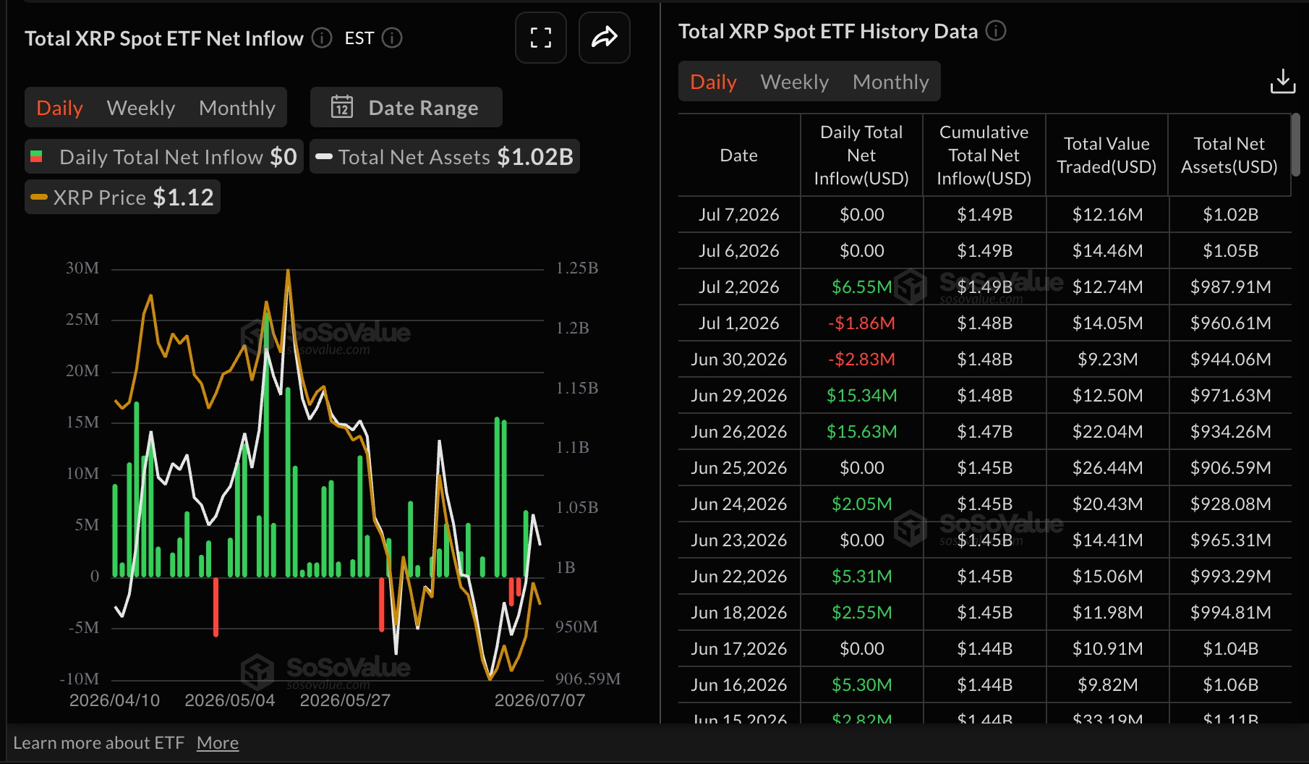The width and height of the screenshot is (1309, 764).
Task: Click $14.46M traded value on Jul 6,2026
Action: (1108, 251)
